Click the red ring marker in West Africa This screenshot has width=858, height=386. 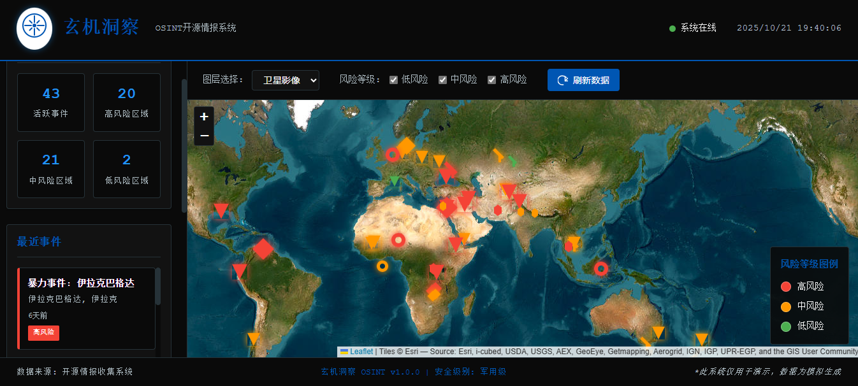tap(398, 239)
